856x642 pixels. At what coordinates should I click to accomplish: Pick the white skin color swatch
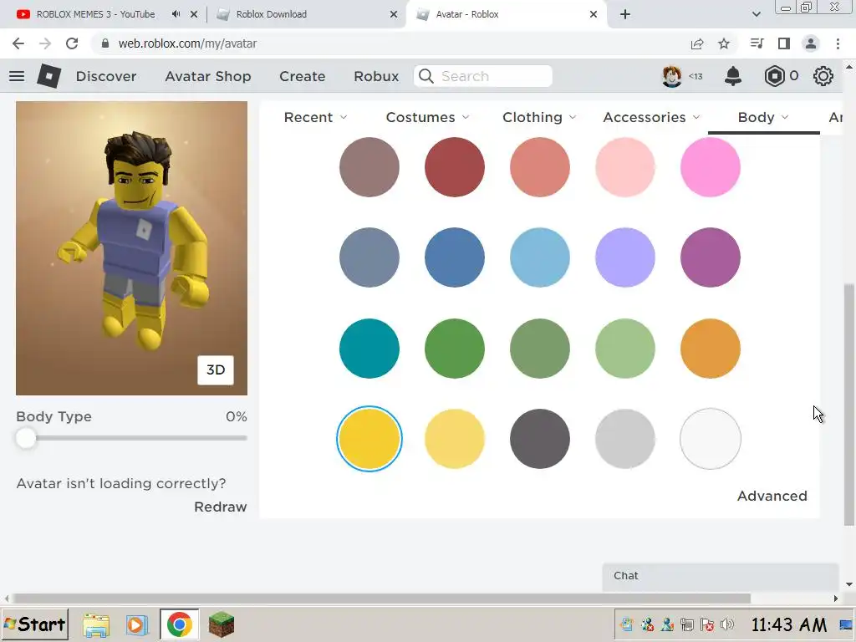click(711, 439)
